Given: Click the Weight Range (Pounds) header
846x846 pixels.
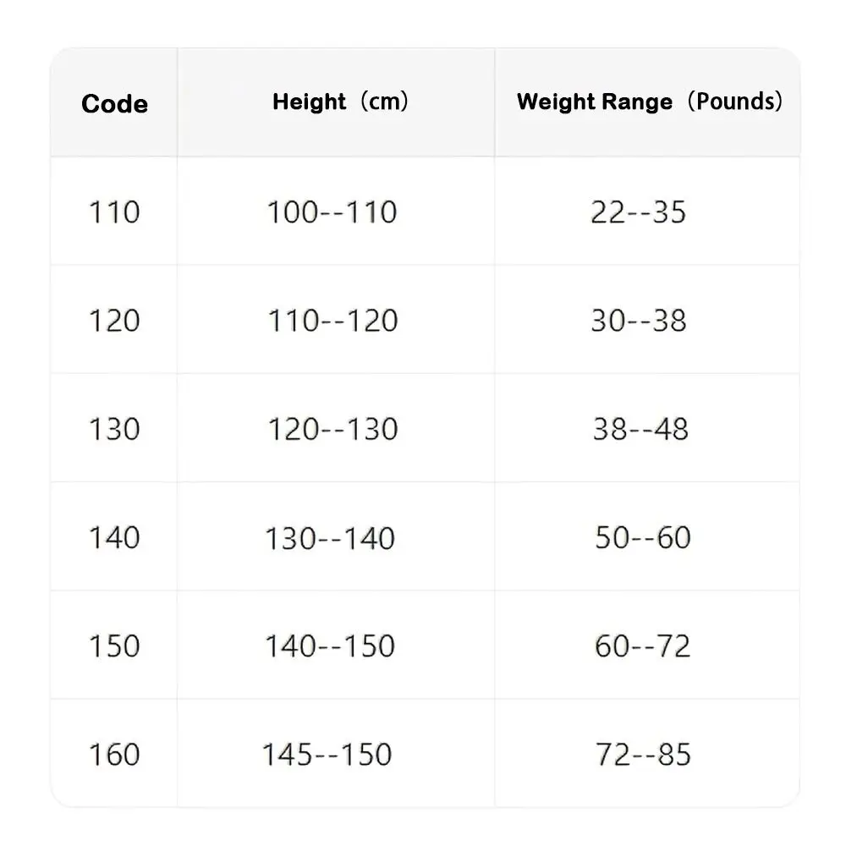Looking at the screenshot, I should coord(649,102).
